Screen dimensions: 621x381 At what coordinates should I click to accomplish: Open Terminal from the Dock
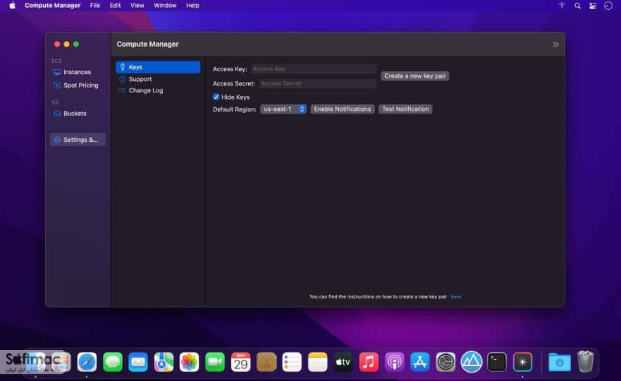[497, 362]
